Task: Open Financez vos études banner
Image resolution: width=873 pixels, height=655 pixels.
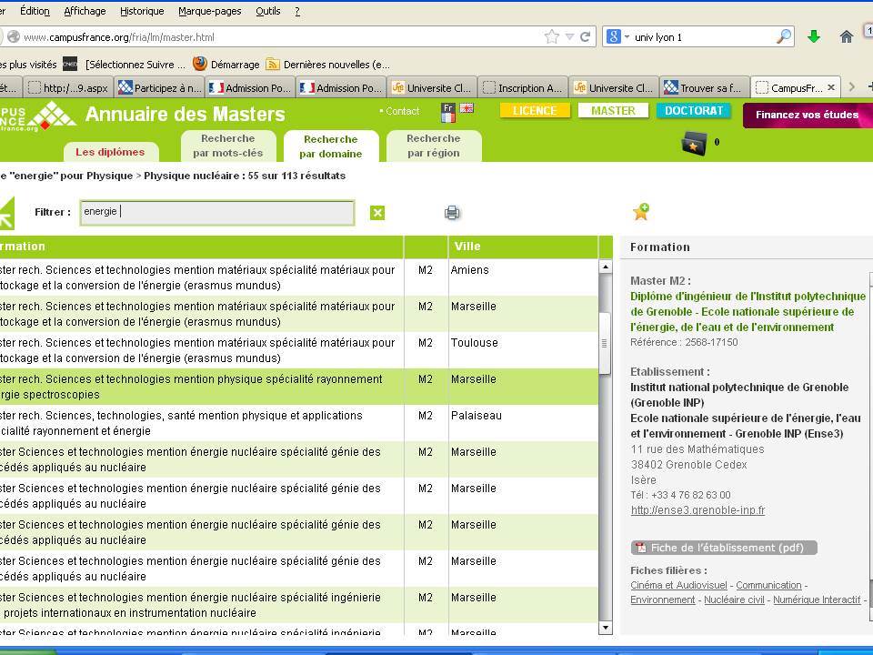Action: [x=808, y=115]
